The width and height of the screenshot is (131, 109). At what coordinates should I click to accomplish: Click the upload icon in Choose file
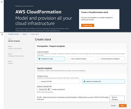click(x=49, y=89)
